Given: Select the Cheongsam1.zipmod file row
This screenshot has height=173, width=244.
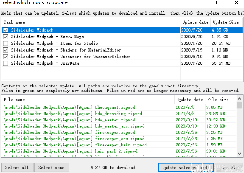Looking at the screenshot, I should click(119, 107).
